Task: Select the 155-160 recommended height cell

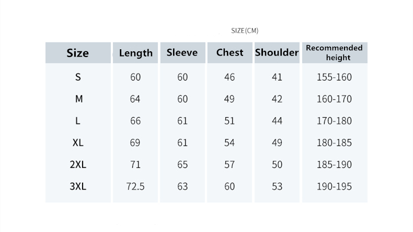Action: [x=334, y=77]
